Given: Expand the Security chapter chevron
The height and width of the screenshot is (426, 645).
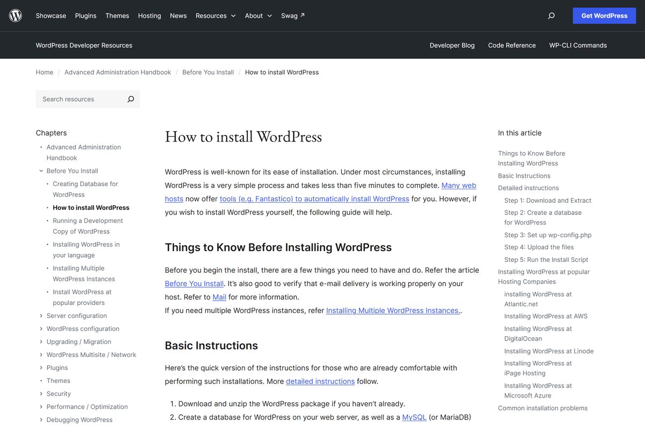Looking at the screenshot, I should (41, 394).
